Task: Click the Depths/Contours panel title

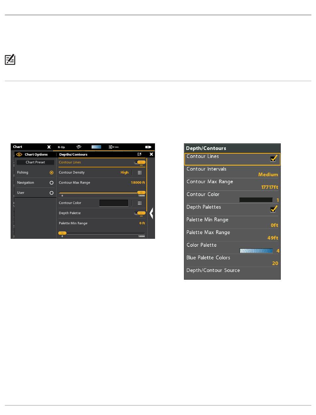Action: (73, 155)
